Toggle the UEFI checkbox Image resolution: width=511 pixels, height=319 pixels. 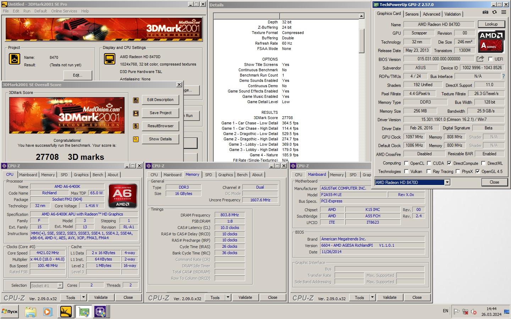[490, 59]
